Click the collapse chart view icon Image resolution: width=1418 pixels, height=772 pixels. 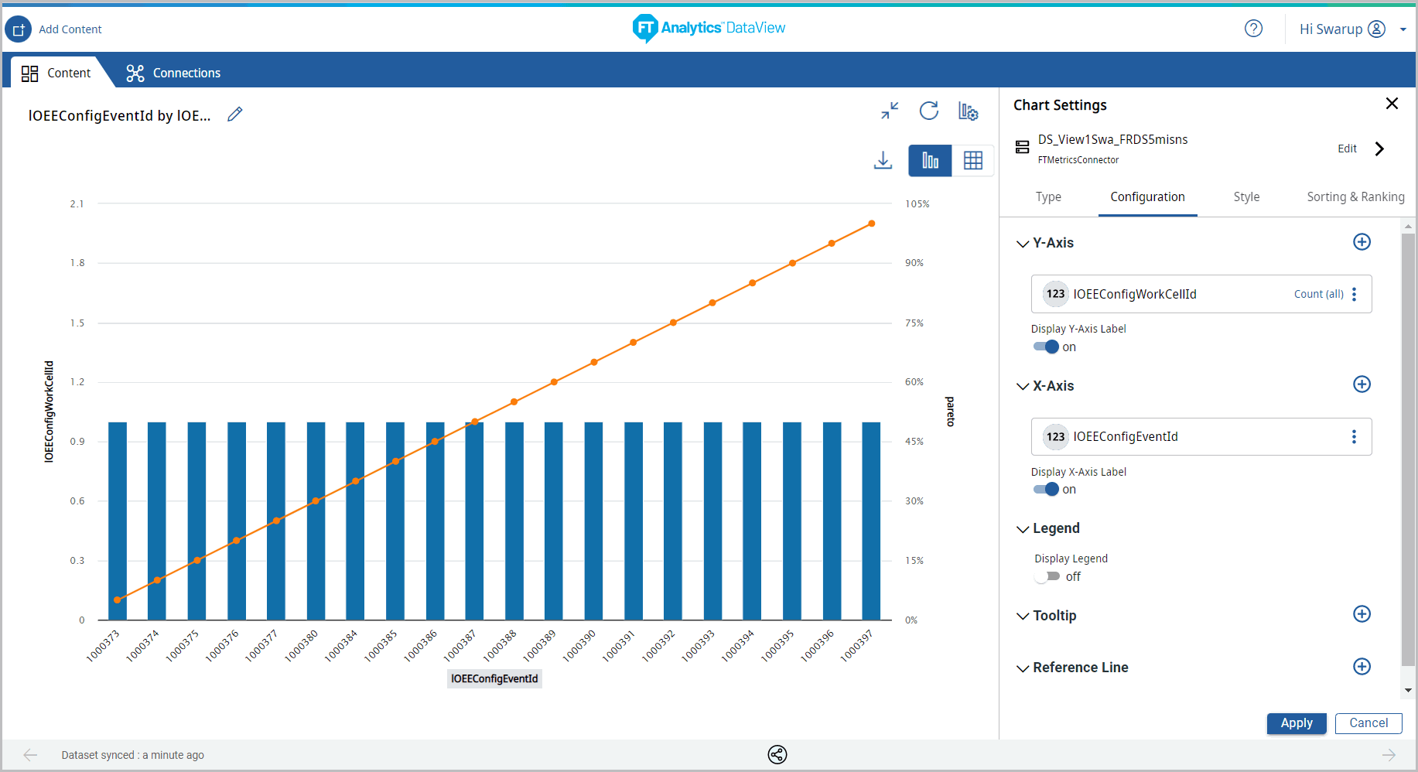point(890,111)
